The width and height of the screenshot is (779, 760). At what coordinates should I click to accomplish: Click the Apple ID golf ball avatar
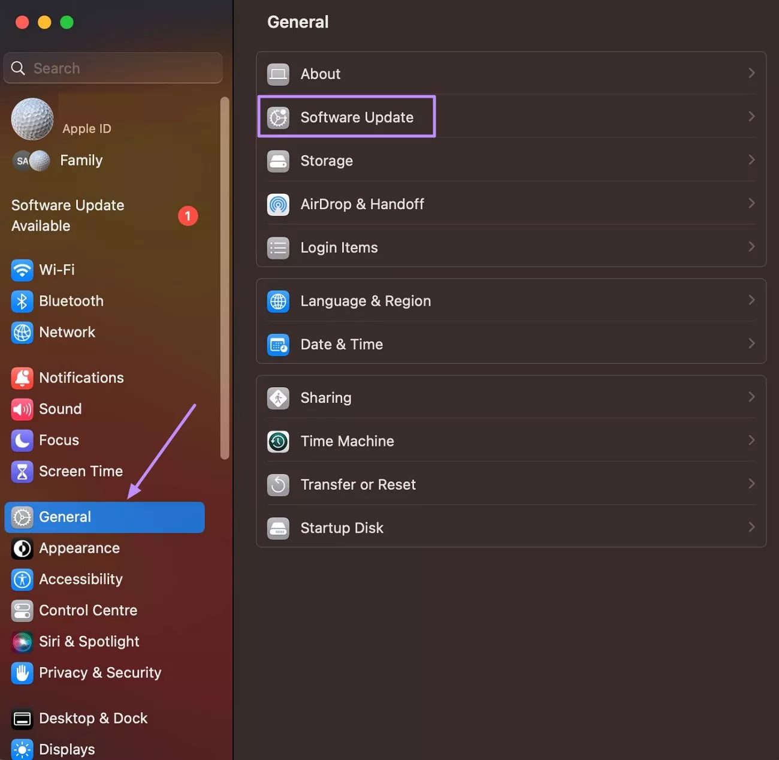32,119
